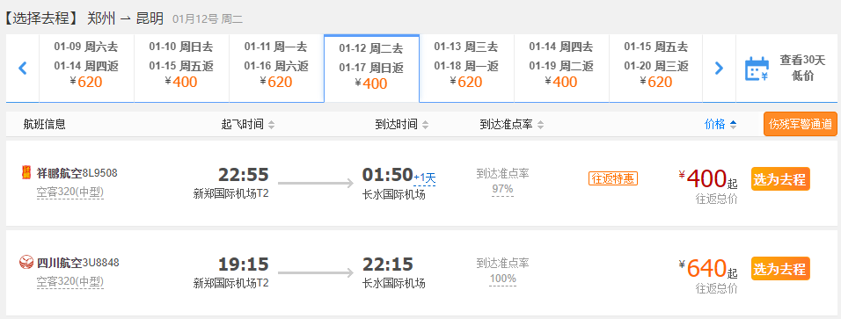This screenshot has width=841, height=319.
Task: Click the previous dates left arrow
Action: (x=23, y=68)
